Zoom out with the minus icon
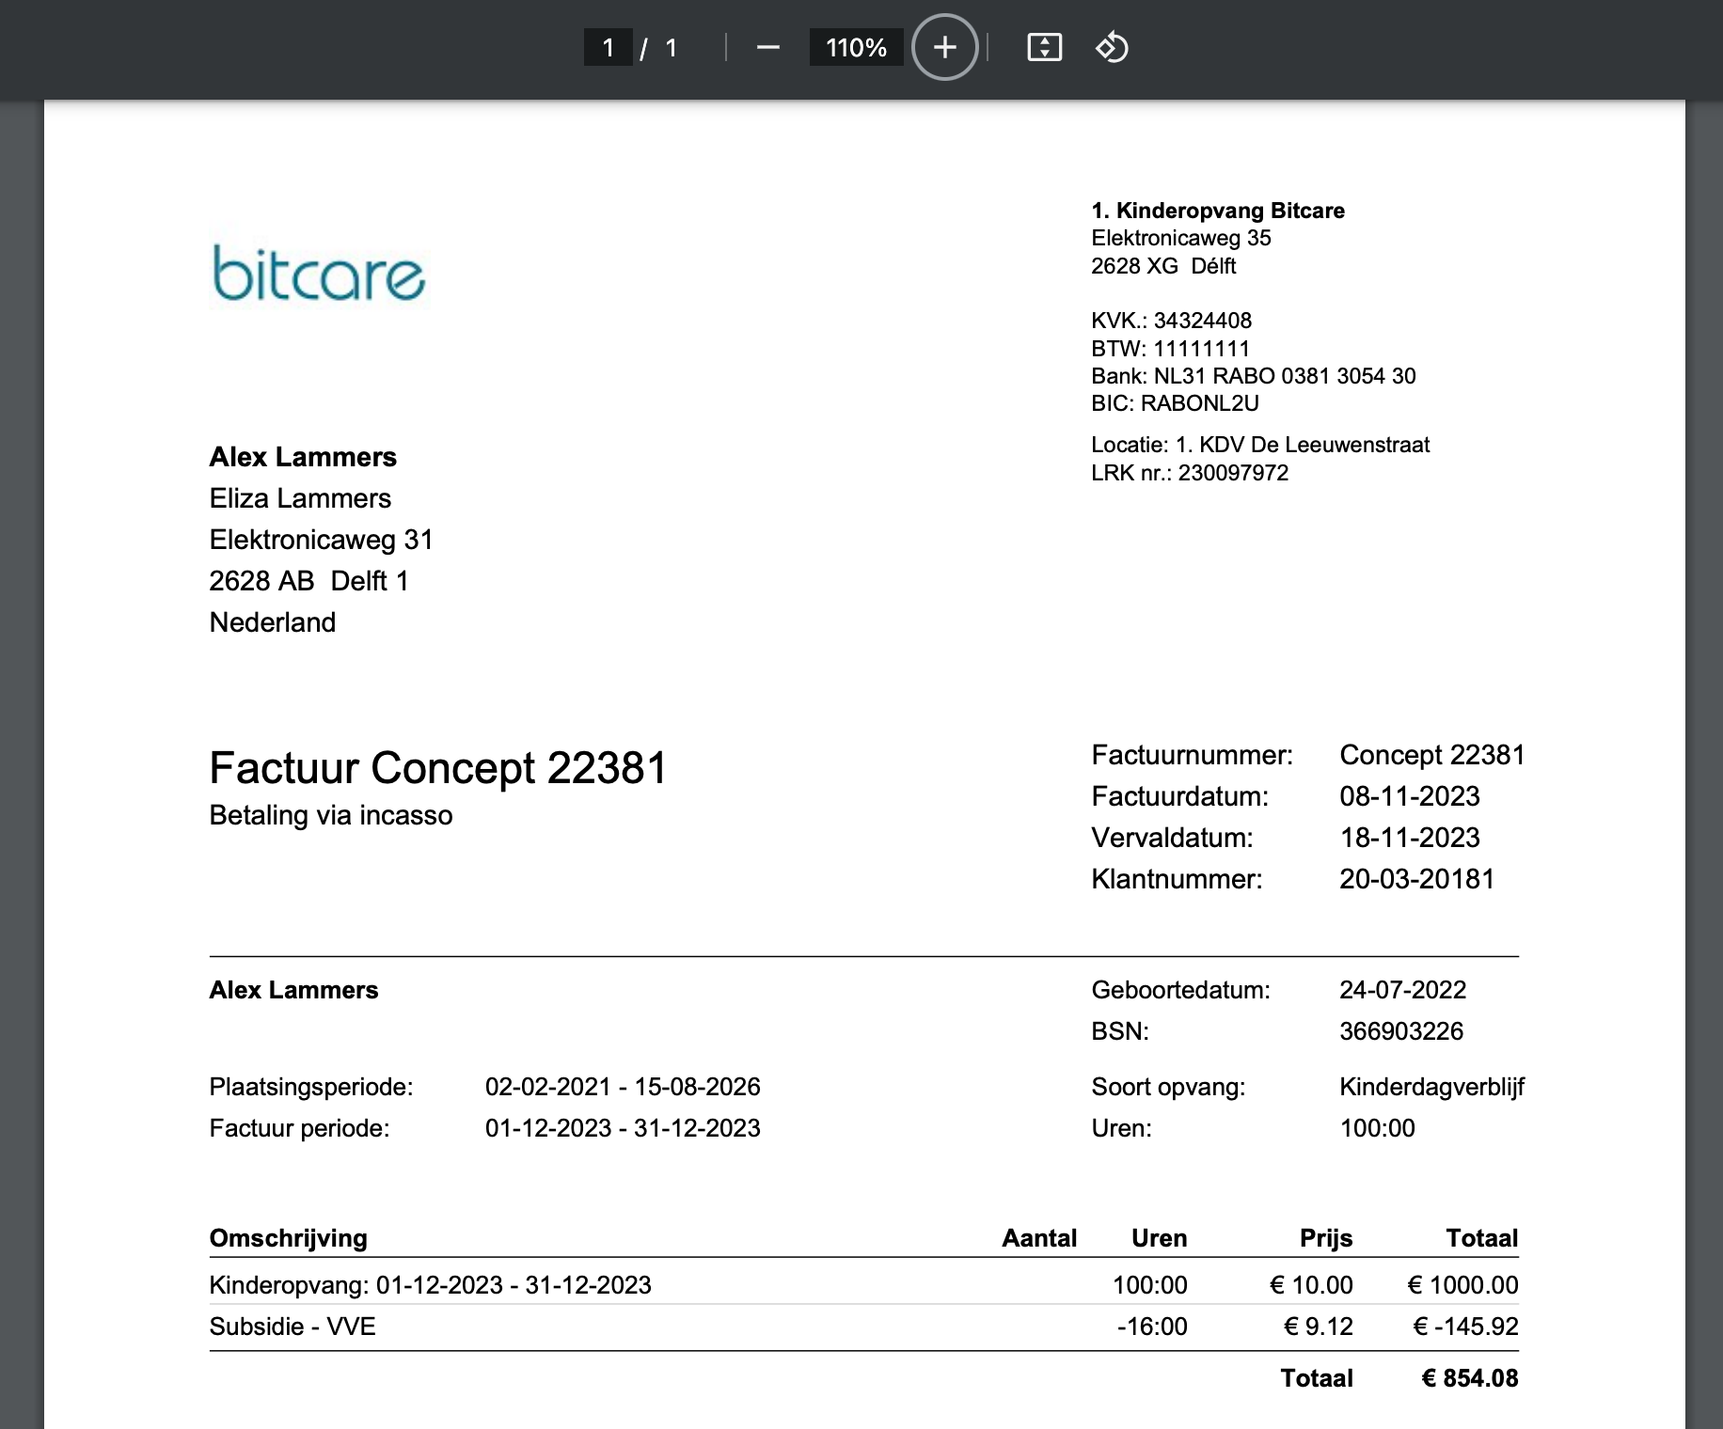Image resolution: width=1723 pixels, height=1429 pixels. 767,48
